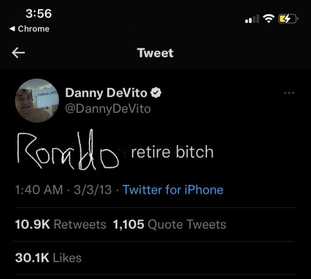
Task: Open the @DannyDeVito handle
Action: [x=108, y=109]
